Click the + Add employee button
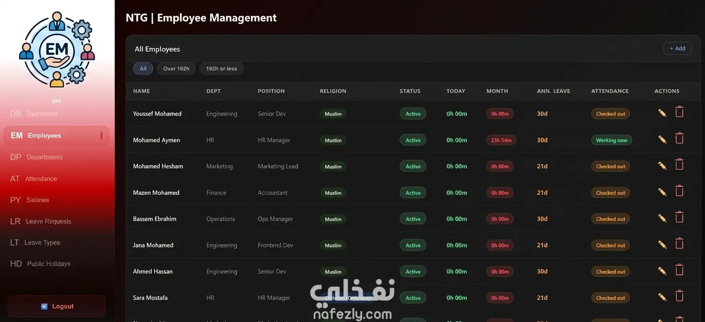This screenshot has width=705, height=322. (x=677, y=48)
